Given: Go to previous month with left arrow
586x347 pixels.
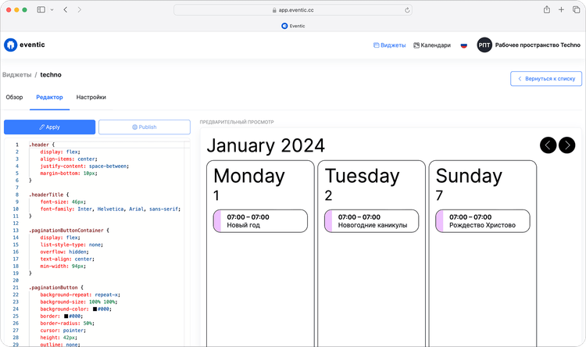Looking at the screenshot, I should (548, 145).
